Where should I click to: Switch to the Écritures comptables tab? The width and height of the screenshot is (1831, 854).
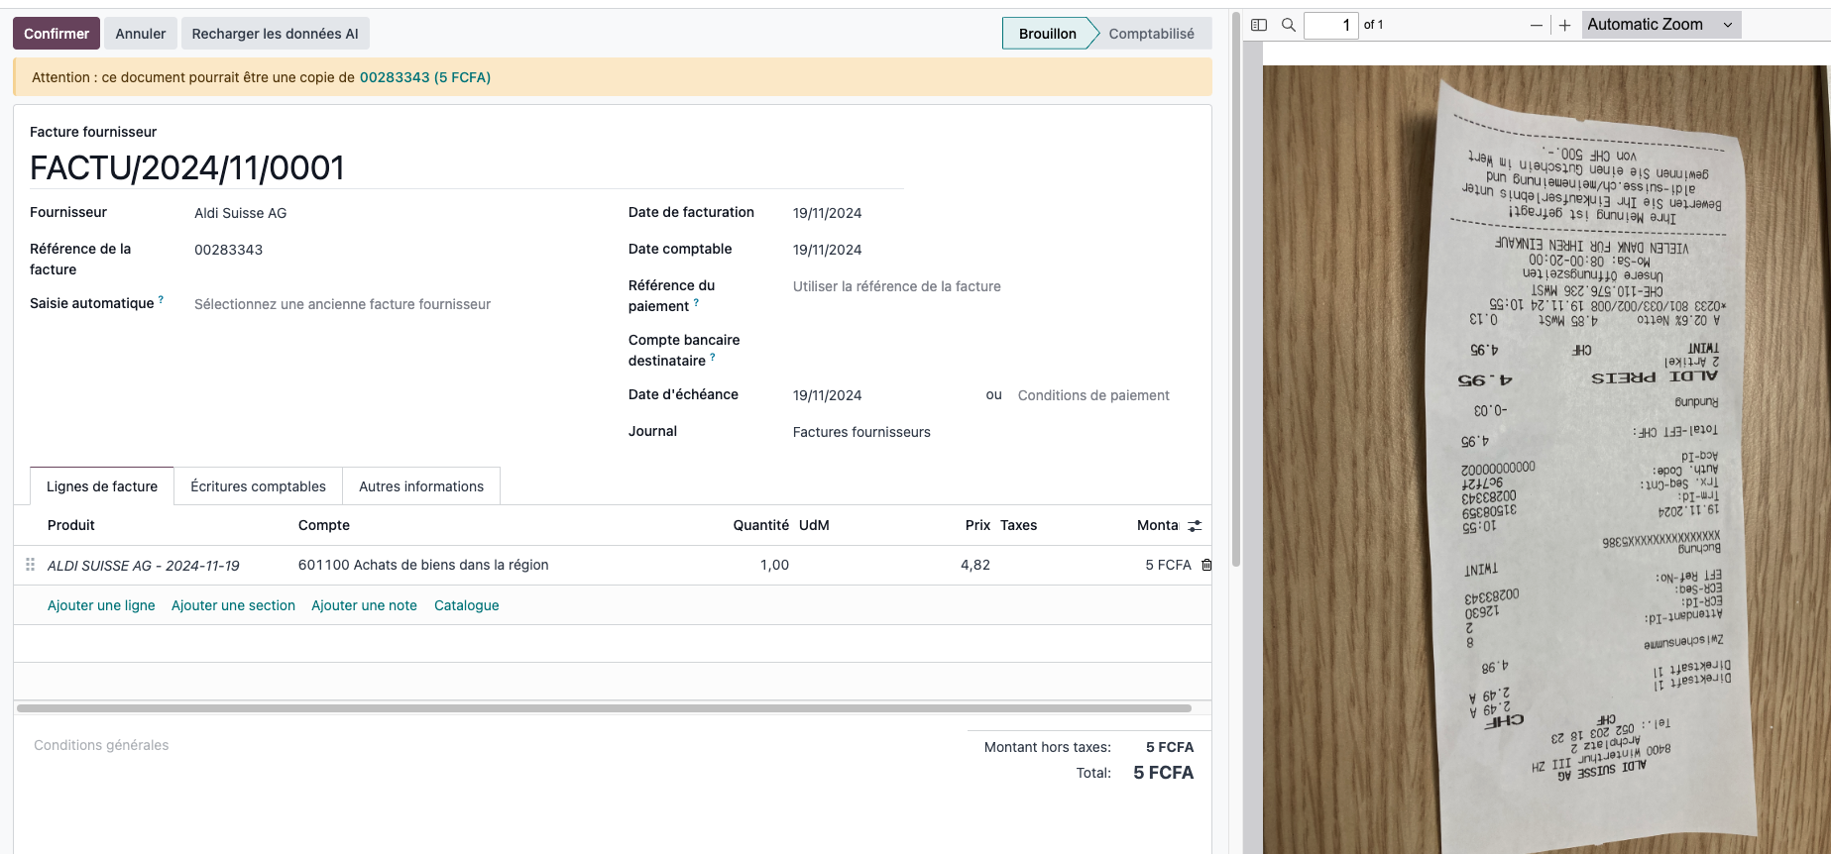(258, 486)
